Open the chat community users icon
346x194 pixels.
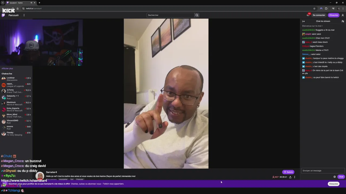click(343, 21)
